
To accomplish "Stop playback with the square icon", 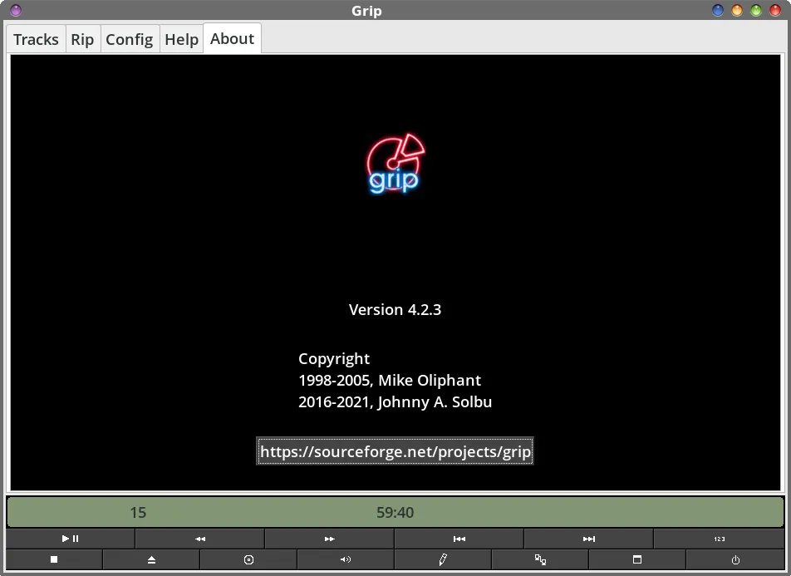I will (54, 559).
